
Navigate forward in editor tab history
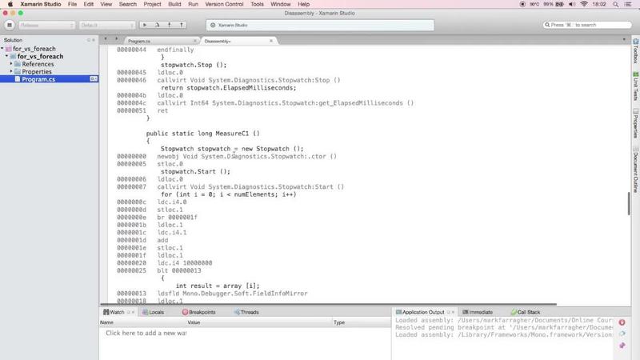pos(116,38)
